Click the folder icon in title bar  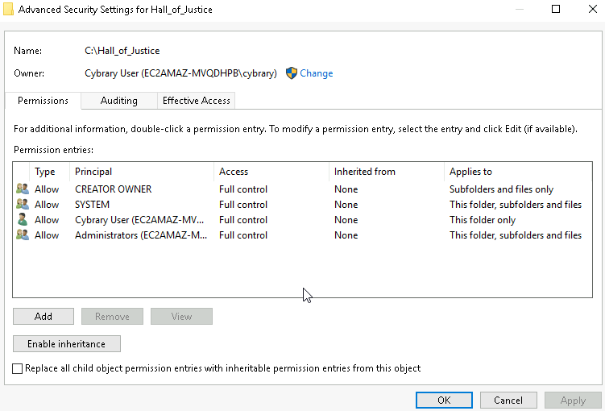pos(8,10)
